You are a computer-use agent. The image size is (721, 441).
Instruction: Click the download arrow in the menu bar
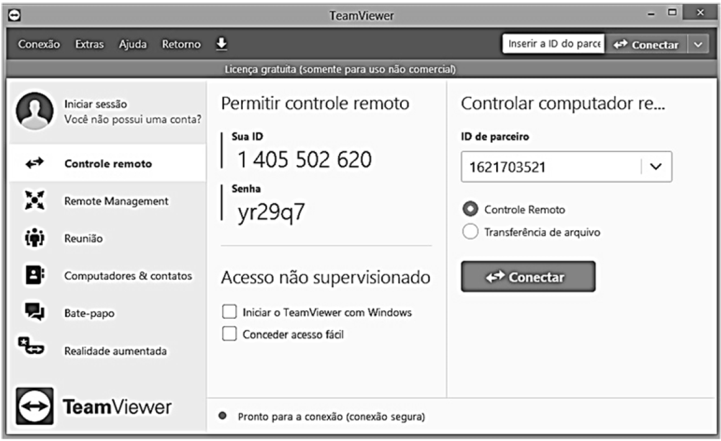click(220, 43)
